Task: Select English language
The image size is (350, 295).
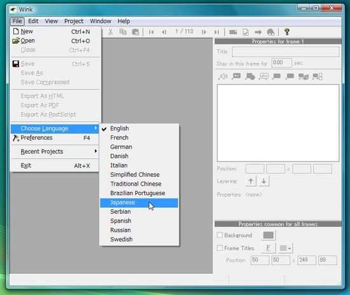Action: (x=139, y=128)
